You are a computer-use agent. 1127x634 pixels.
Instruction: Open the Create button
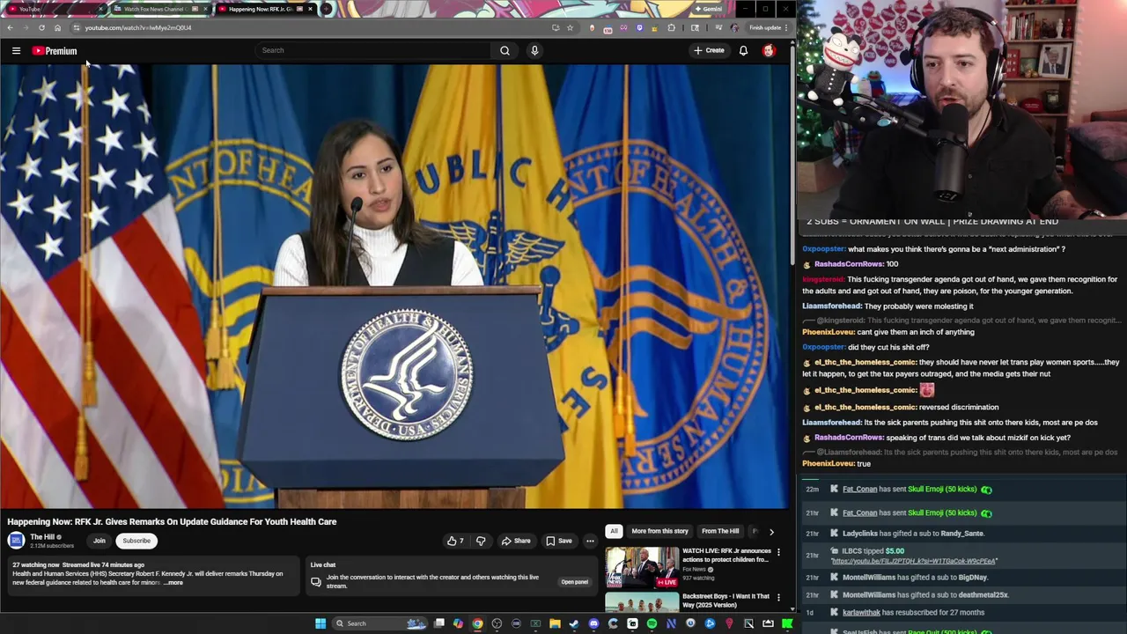tap(709, 50)
